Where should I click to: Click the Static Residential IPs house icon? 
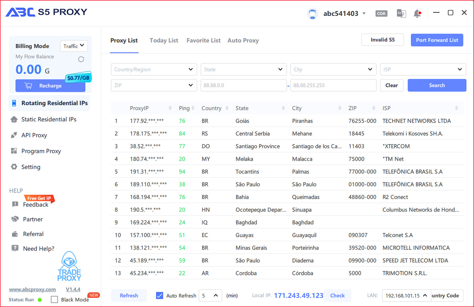click(14, 119)
